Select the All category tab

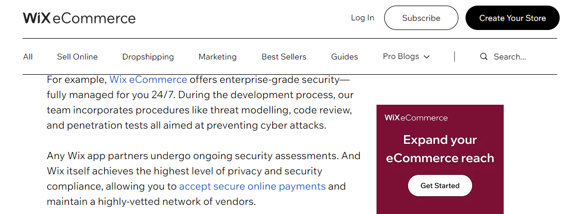(28, 57)
